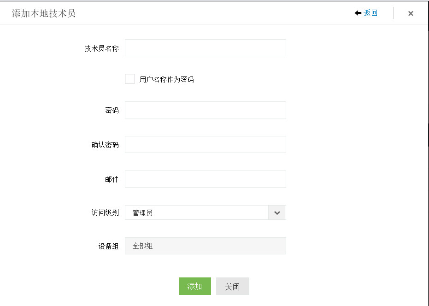Focus the 密码 input box
The width and height of the screenshot is (429, 306).
pos(205,110)
